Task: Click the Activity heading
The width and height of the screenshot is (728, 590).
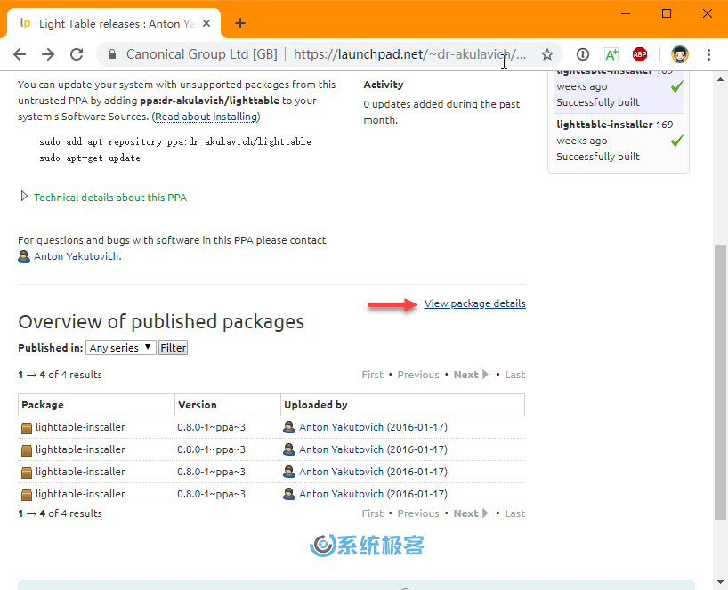Action: 384,85
